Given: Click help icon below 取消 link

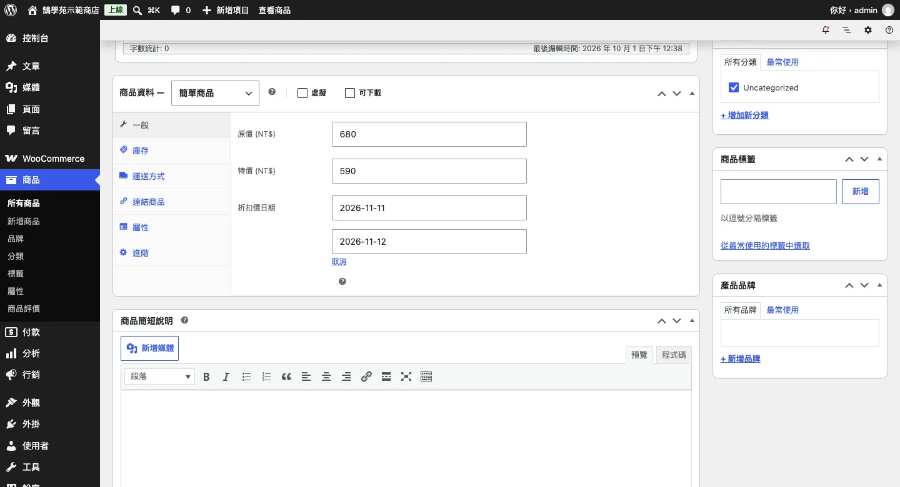Looking at the screenshot, I should tap(342, 282).
